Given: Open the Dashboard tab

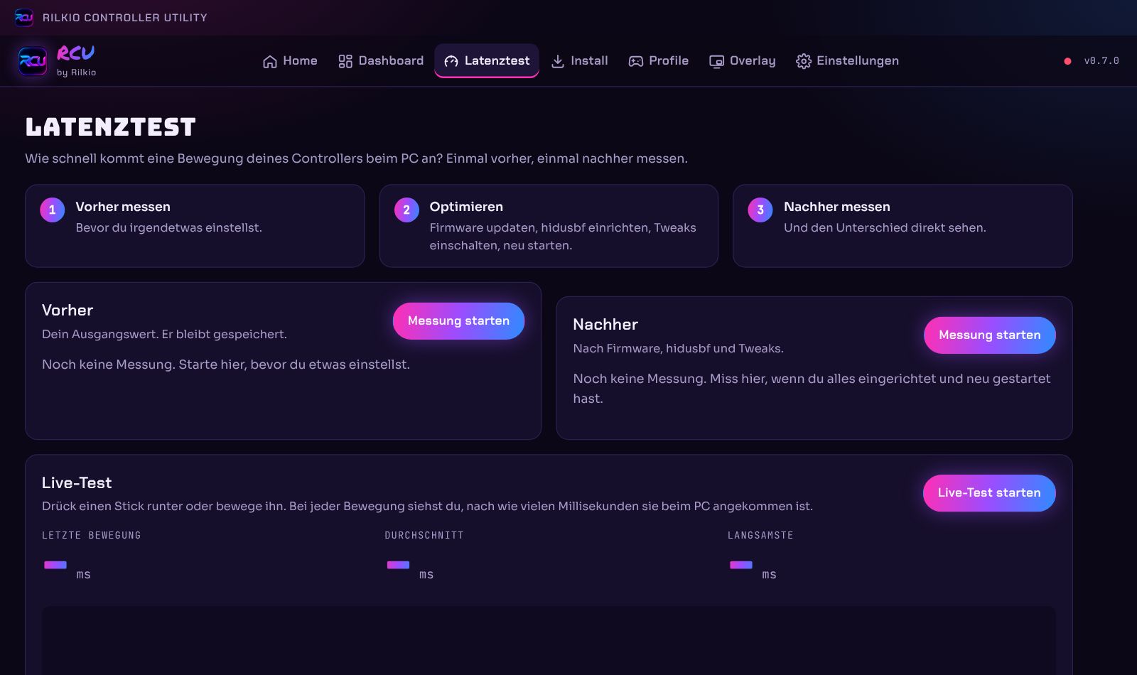Looking at the screenshot, I should tap(381, 61).
